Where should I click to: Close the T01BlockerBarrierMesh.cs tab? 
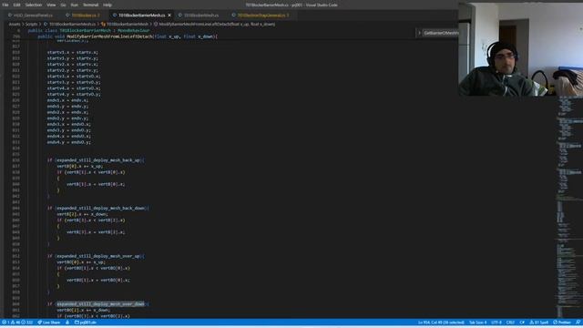tap(169, 15)
